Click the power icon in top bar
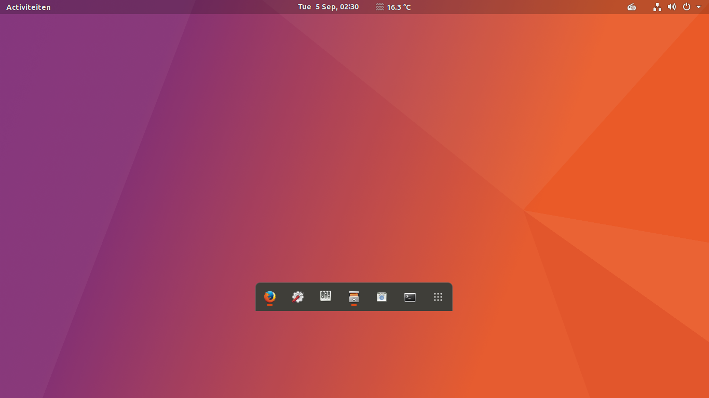709x398 pixels. tap(687, 7)
